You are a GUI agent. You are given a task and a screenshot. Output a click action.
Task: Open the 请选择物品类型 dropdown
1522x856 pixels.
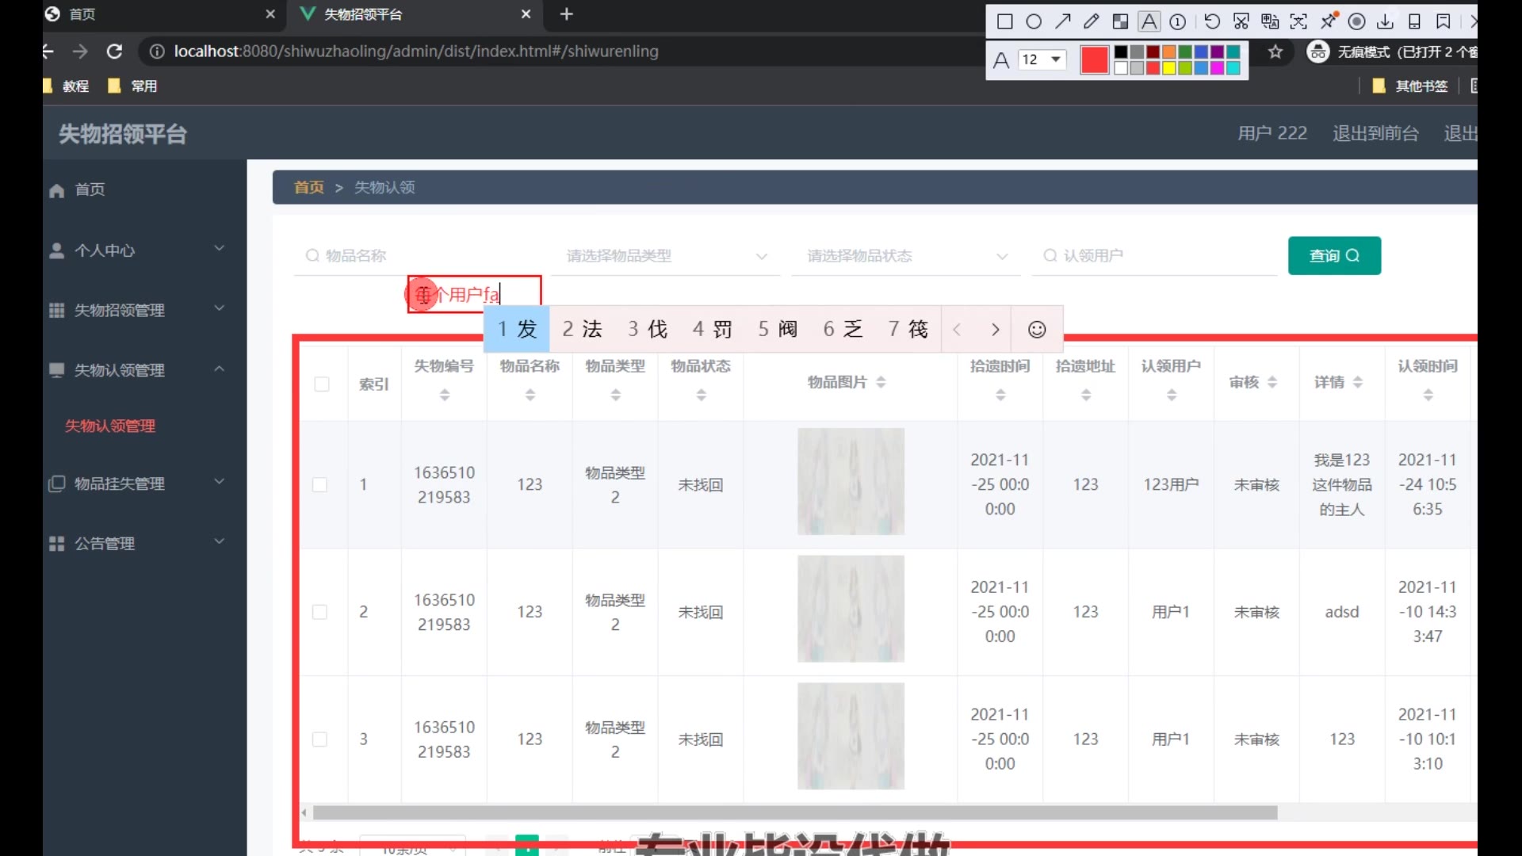(666, 256)
